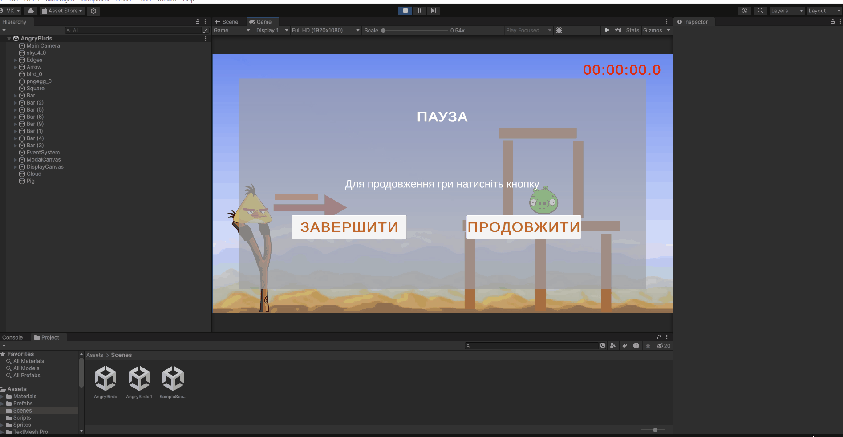Open Game view more options menu
The height and width of the screenshot is (437, 843).
pyautogui.click(x=667, y=21)
